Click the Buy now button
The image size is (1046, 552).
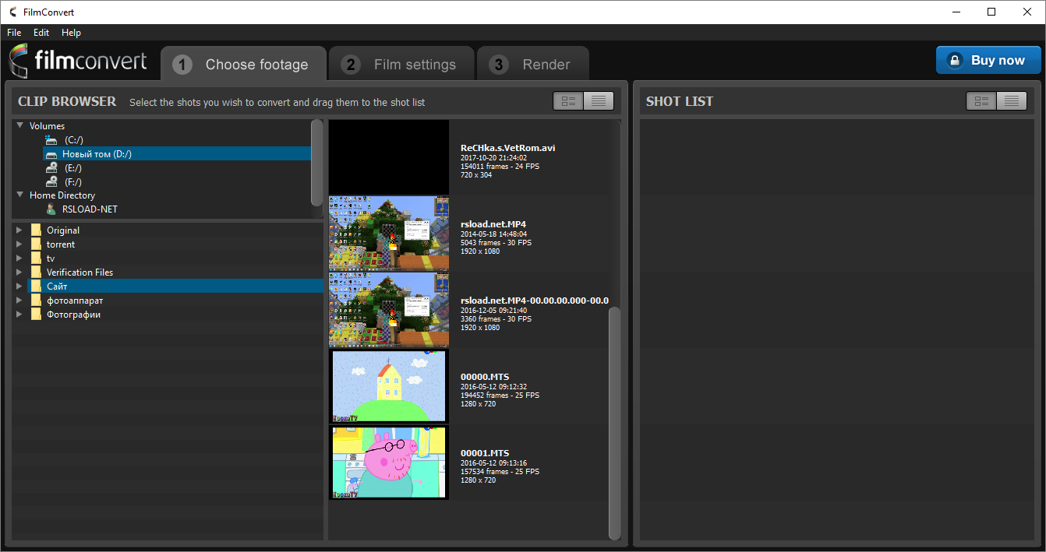click(x=988, y=60)
